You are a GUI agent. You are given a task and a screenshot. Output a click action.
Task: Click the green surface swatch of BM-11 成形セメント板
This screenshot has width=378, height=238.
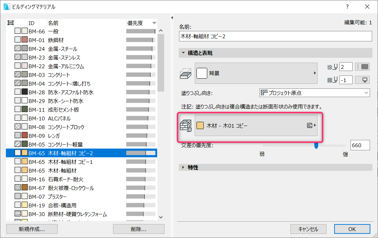pos(25,109)
